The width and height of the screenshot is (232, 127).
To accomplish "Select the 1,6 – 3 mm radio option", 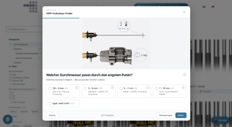I will [50, 88].
